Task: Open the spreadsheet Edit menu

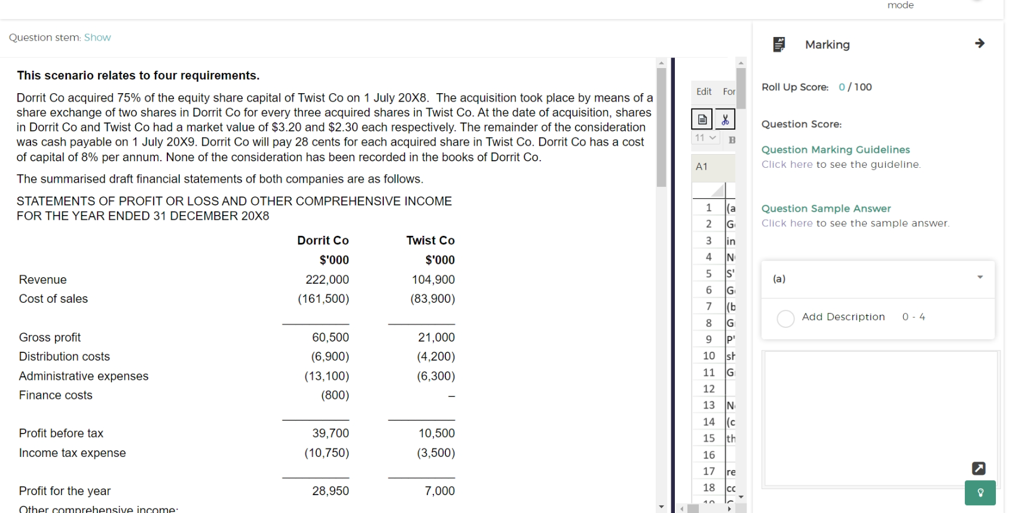Action: point(704,91)
